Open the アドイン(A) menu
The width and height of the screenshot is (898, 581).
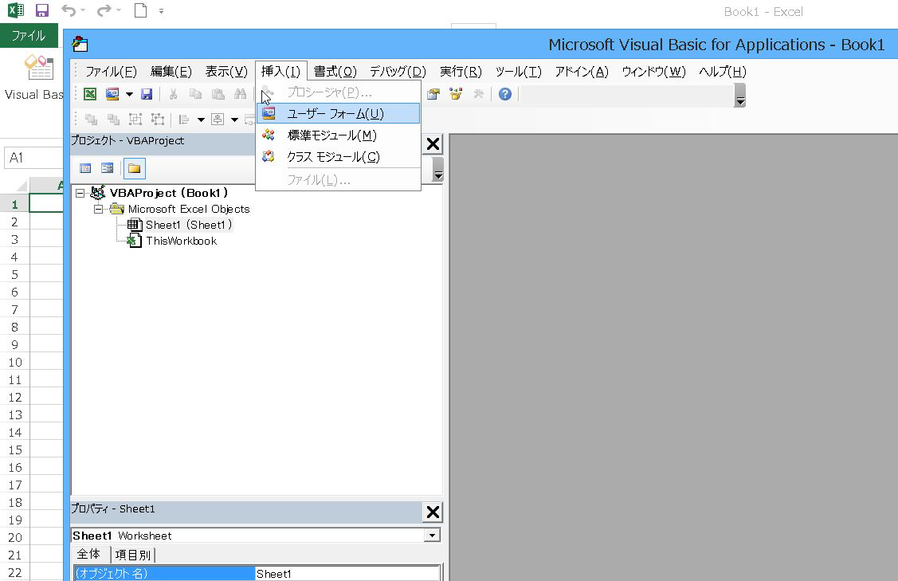(582, 72)
